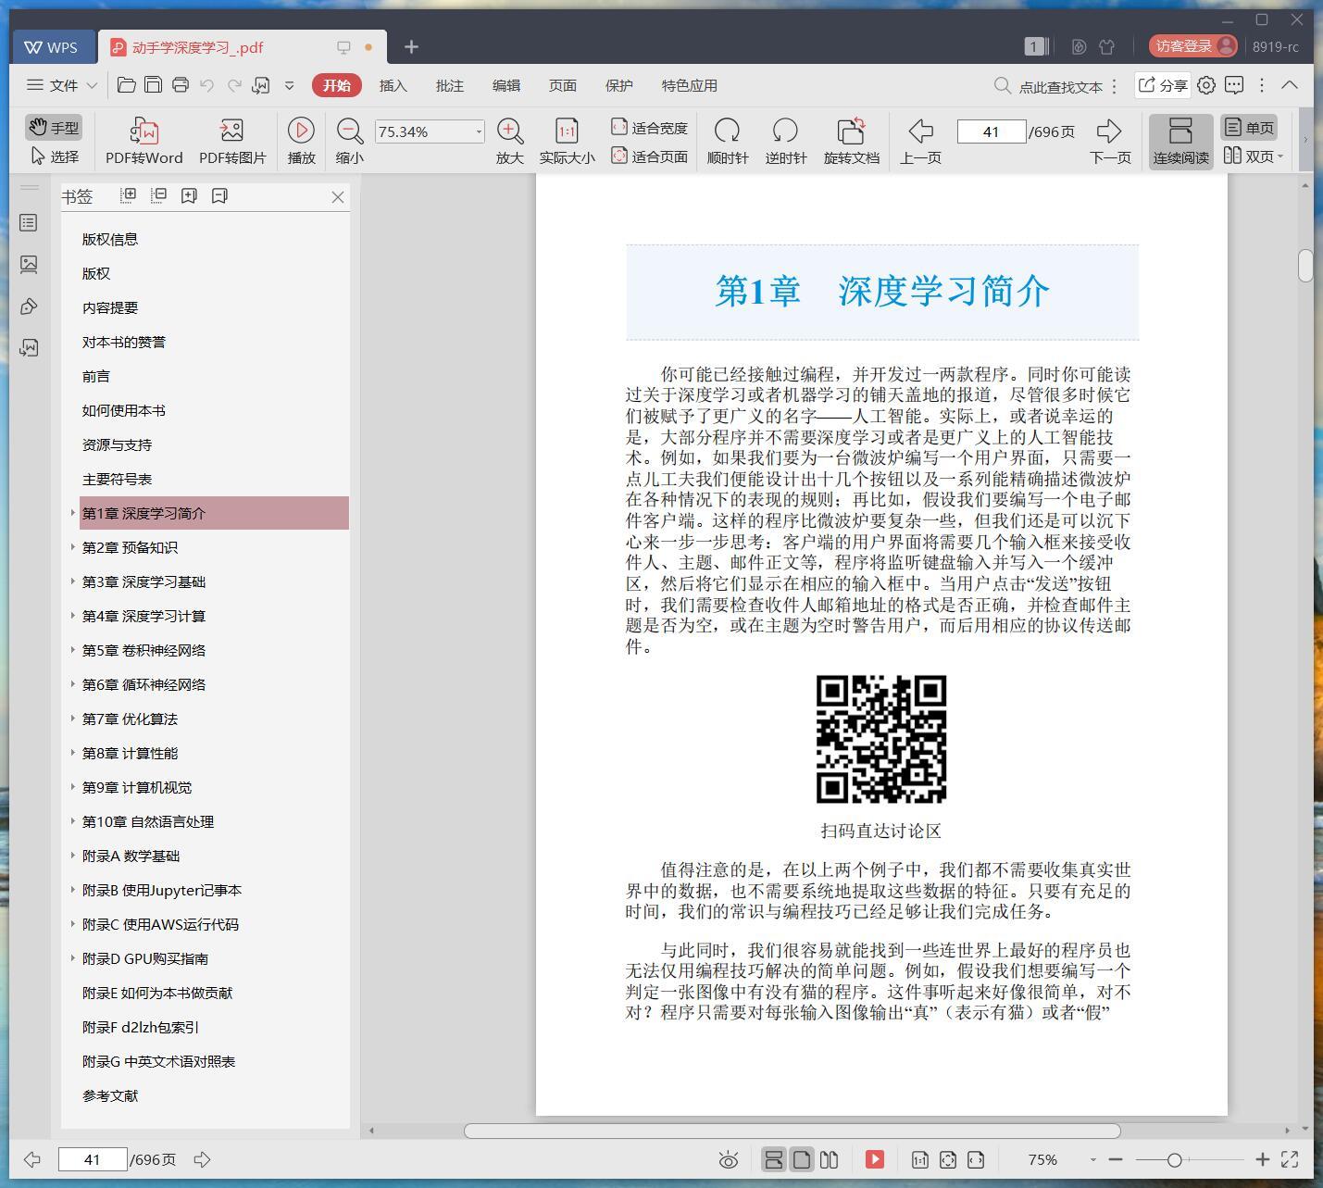Open the 75.34% zoom dropdown
The image size is (1323, 1188).
pos(479,131)
